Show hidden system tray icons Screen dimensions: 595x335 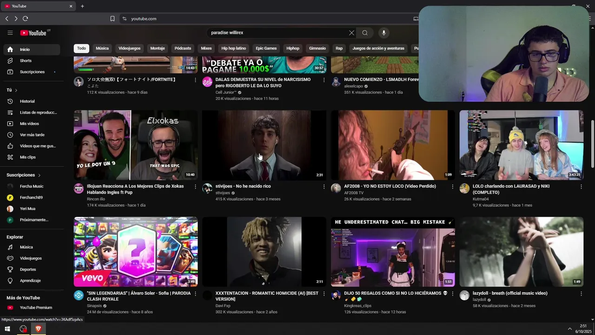(x=569, y=329)
